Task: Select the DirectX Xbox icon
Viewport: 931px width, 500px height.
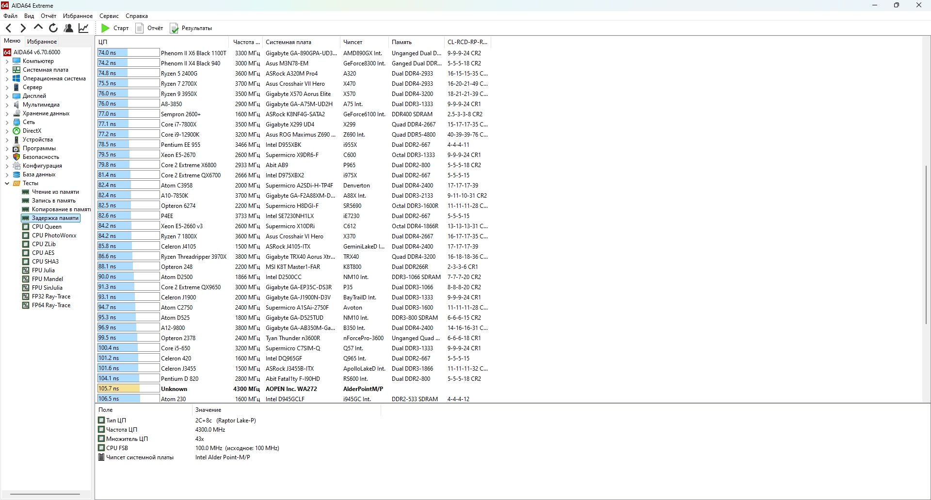Action: coord(16,131)
